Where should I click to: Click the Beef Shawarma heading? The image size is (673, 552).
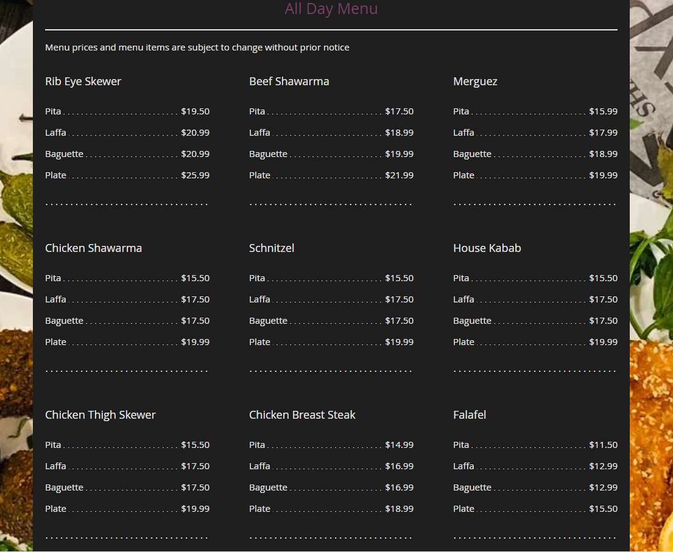point(289,82)
